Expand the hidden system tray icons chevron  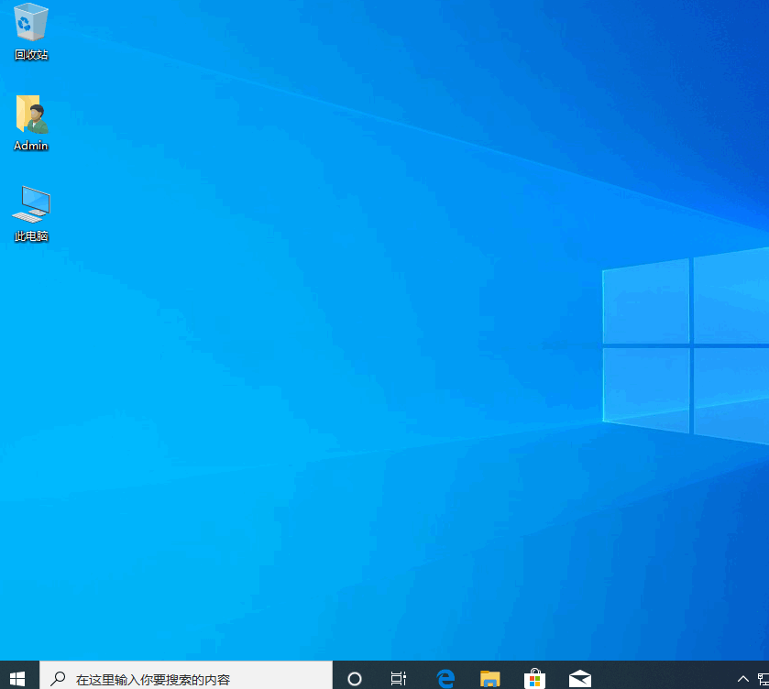742,679
